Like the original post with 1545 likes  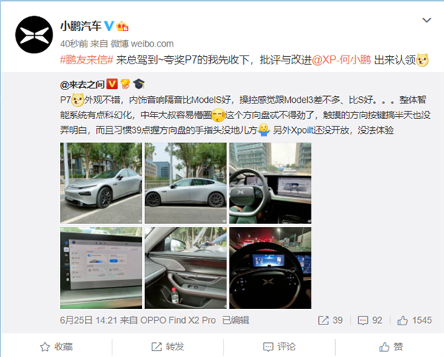click(x=414, y=320)
